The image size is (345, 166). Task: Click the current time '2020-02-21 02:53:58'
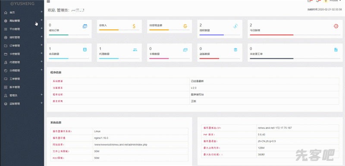tap(330, 9)
